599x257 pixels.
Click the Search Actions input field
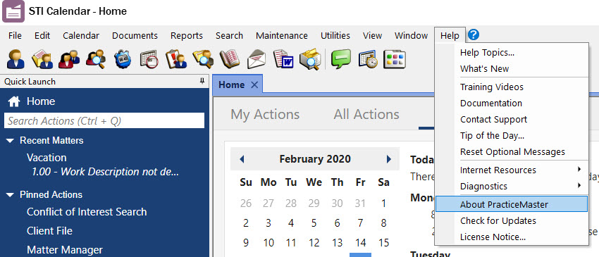104,120
